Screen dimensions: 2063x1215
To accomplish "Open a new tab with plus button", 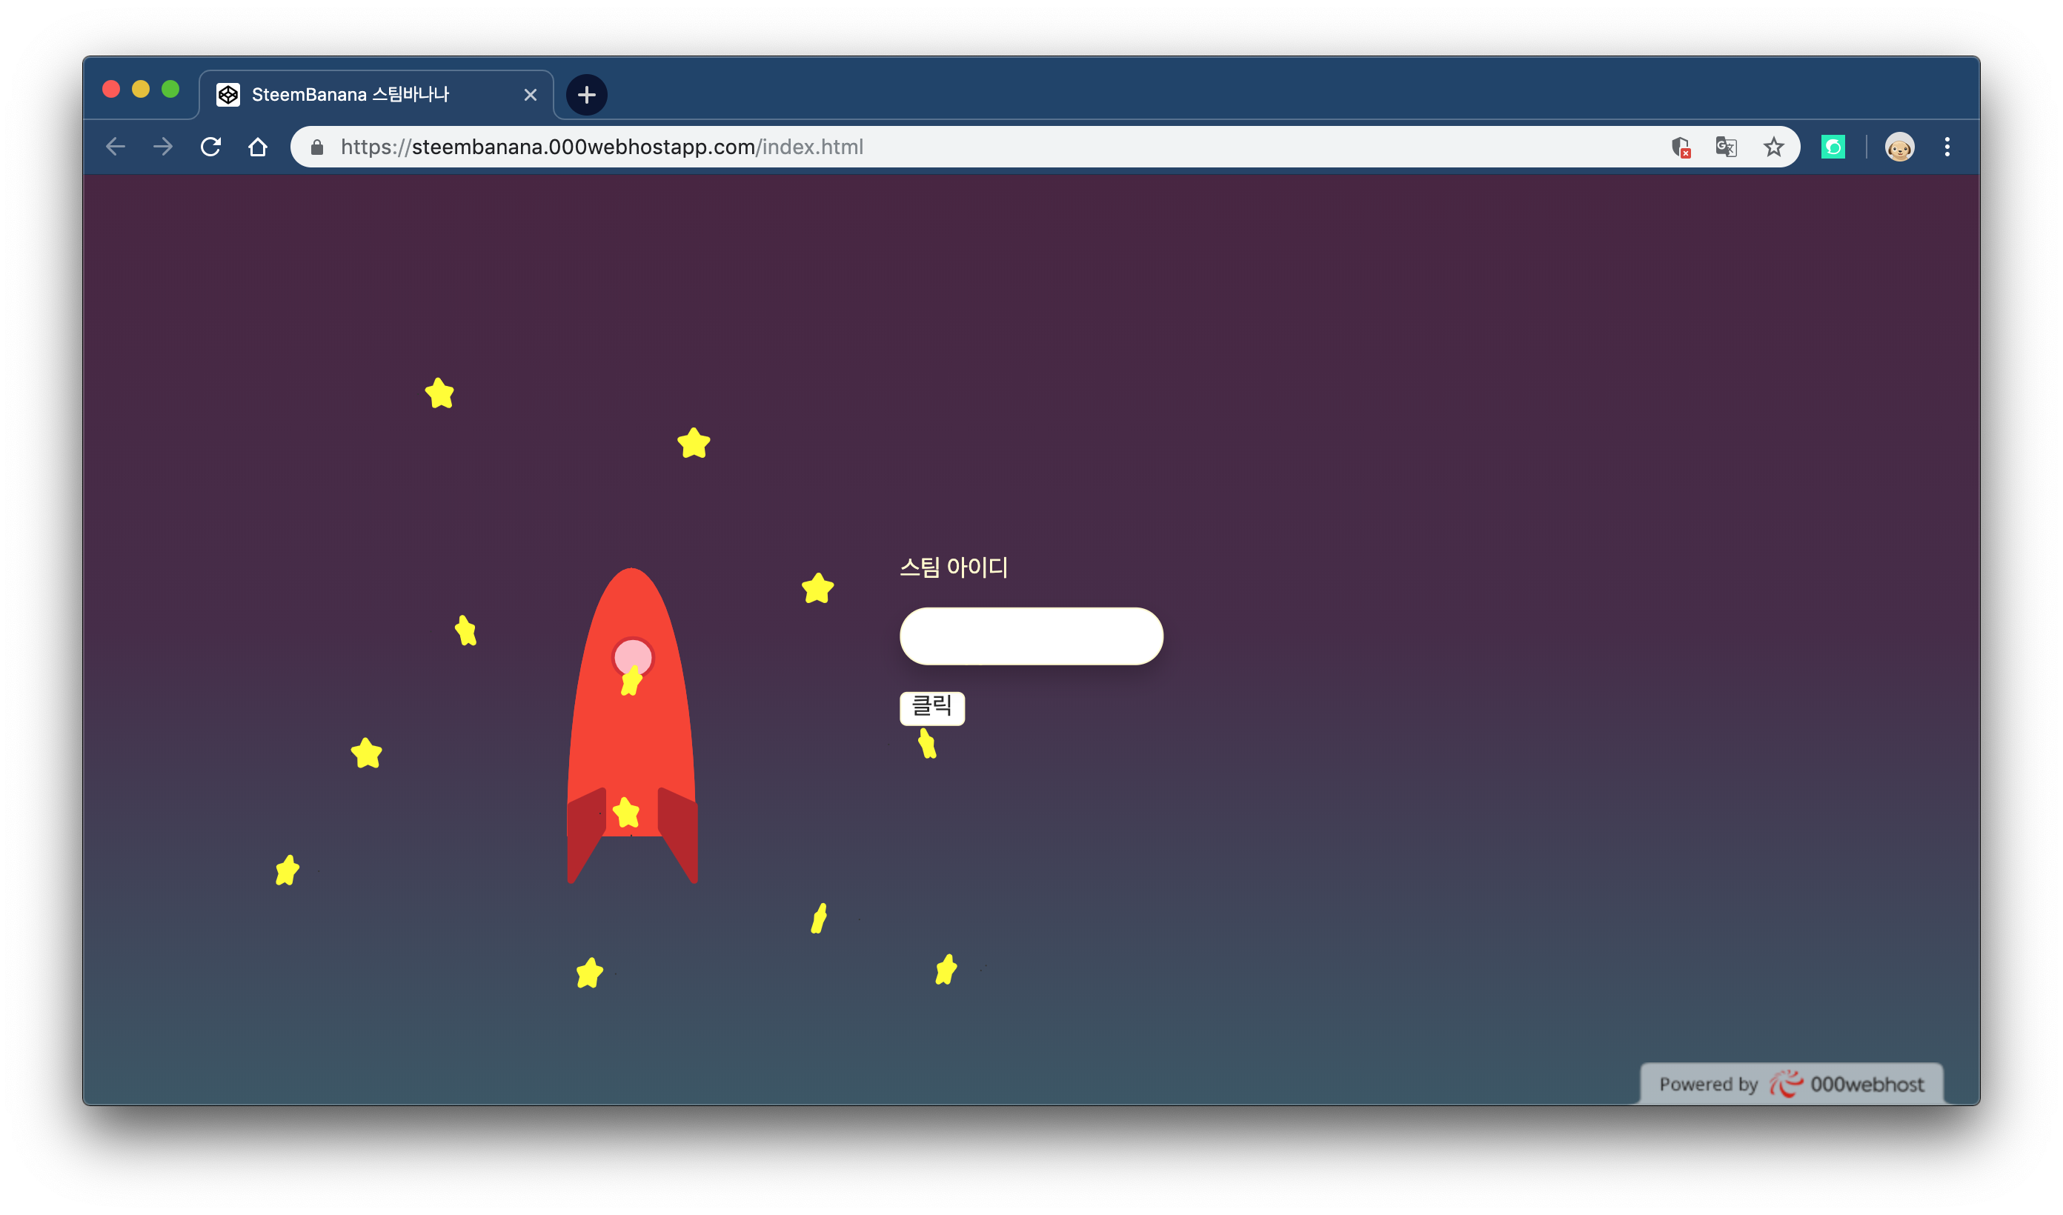I will (586, 95).
